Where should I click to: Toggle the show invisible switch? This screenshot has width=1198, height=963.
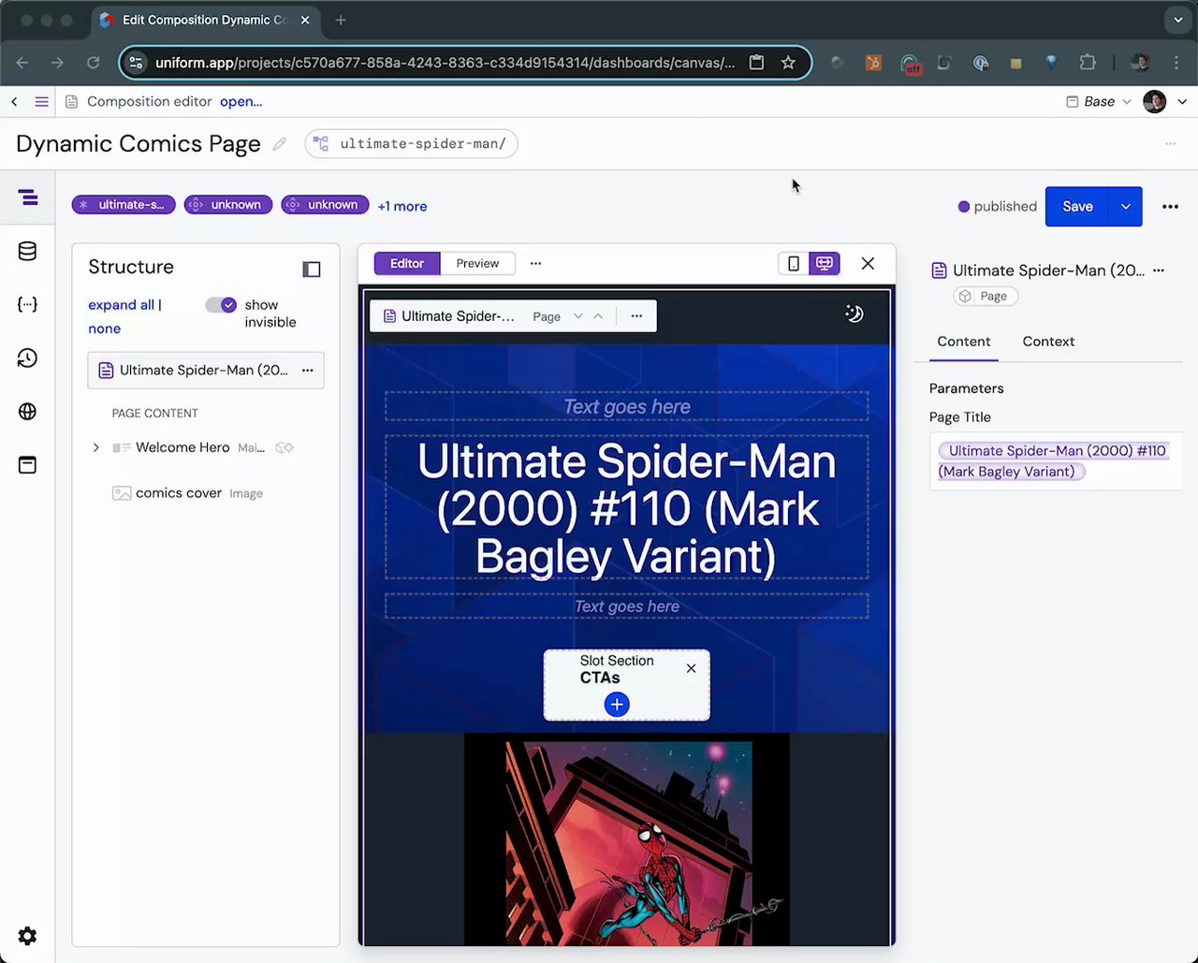222,305
